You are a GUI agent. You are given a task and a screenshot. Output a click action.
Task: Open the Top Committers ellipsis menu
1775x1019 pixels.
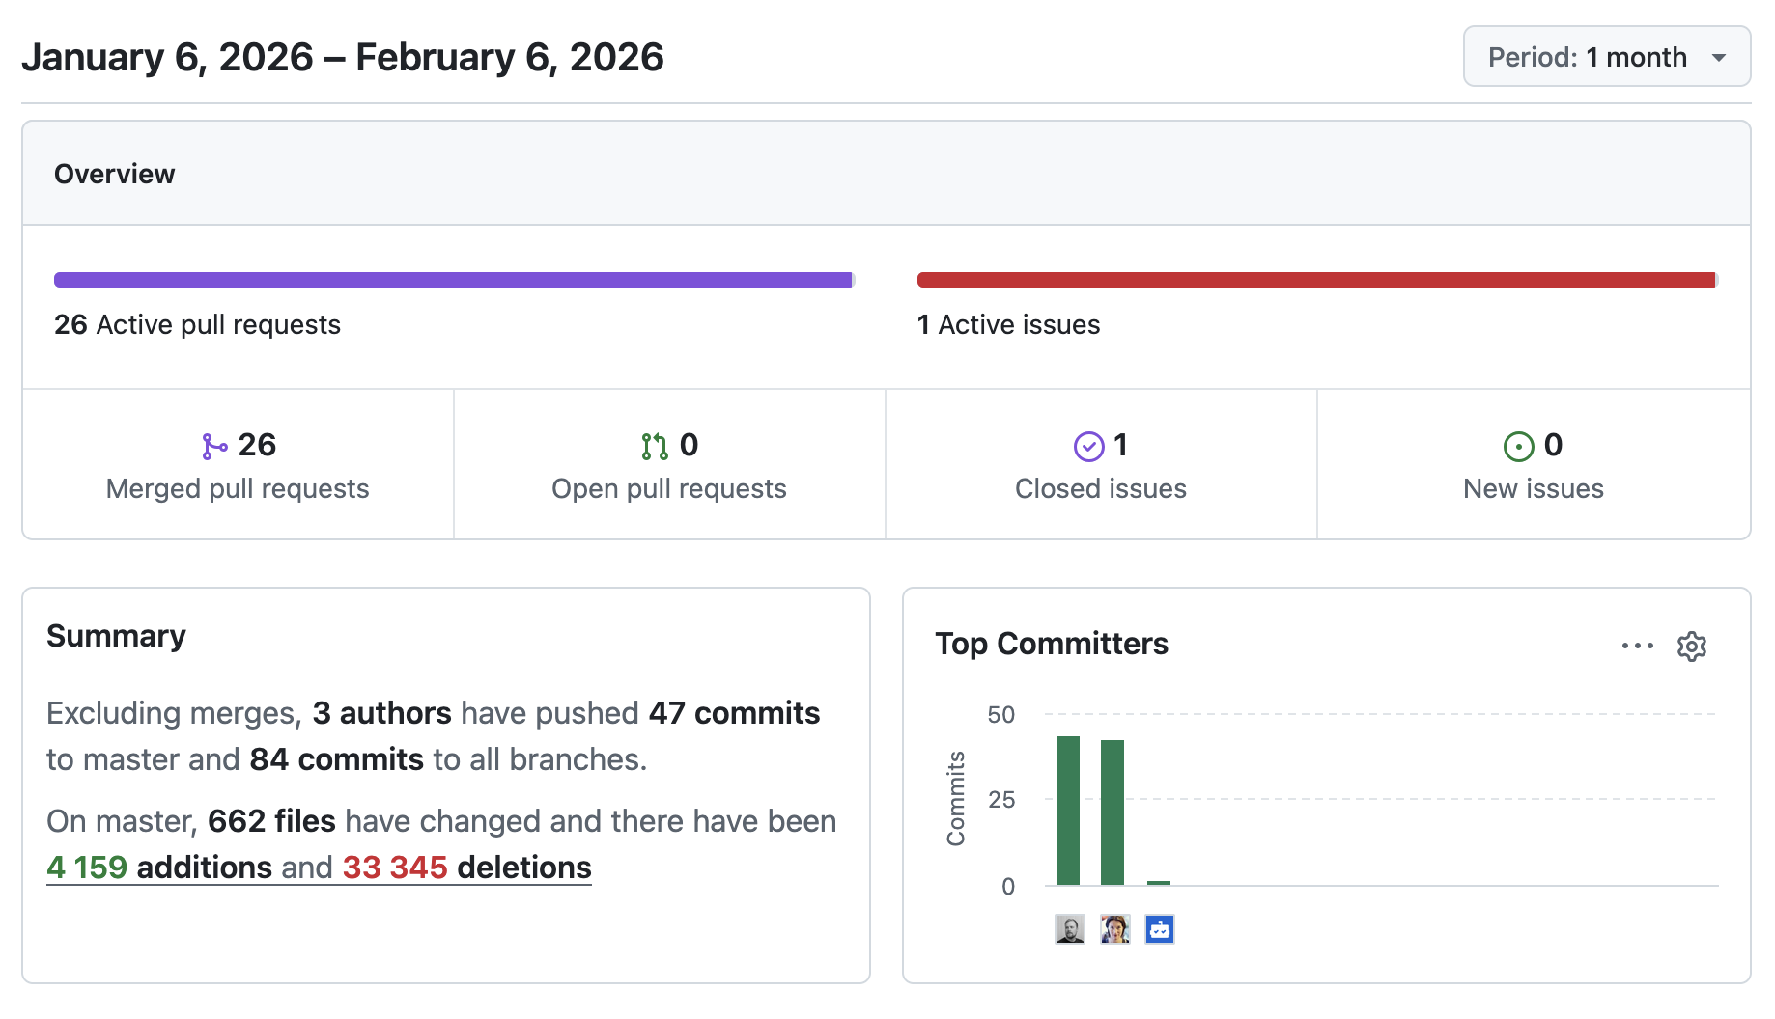point(1637,646)
